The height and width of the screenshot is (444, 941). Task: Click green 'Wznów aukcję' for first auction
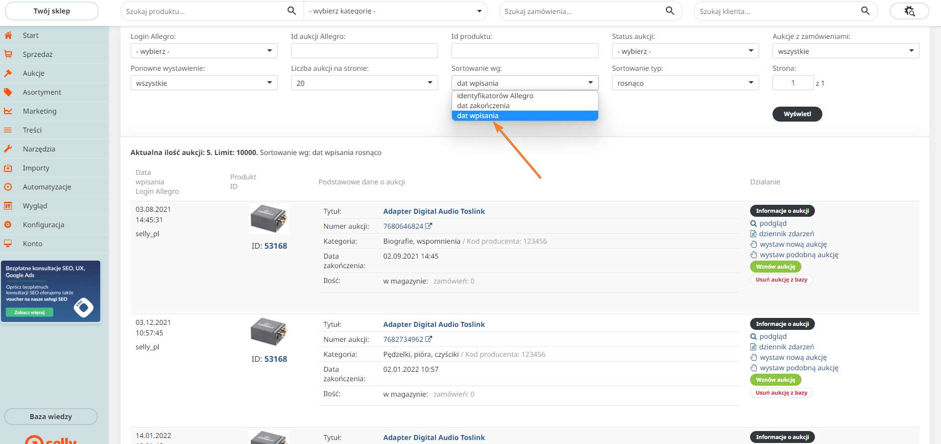tap(775, 267)
